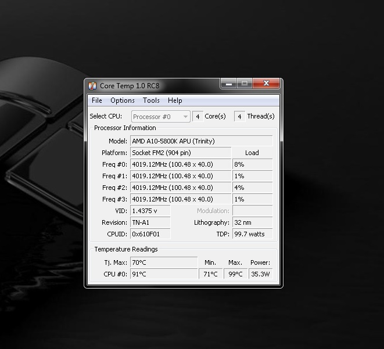The image size is (384, 349).
Task: Click the VID value 1.4375 v
Action: tap(150, 211)
